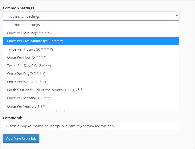
Task: Collapse the Common Settings combo box
Action: (x=91, y=16)
